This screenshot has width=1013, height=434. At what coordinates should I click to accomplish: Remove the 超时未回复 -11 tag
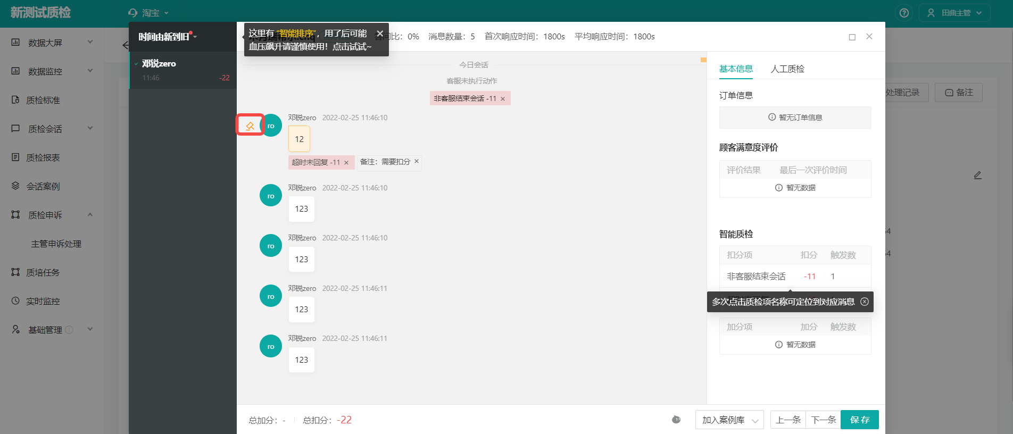[346, 163]
